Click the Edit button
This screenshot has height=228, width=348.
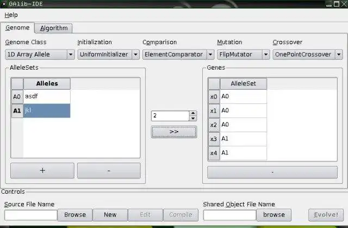point(145,215)
